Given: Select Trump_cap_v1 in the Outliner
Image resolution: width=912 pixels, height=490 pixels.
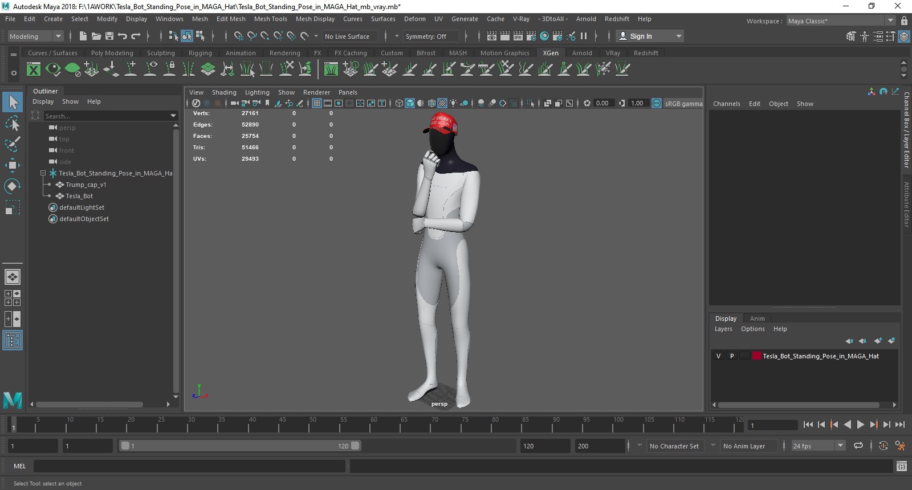Looking at the screenshot, I should tap(85, 185).
